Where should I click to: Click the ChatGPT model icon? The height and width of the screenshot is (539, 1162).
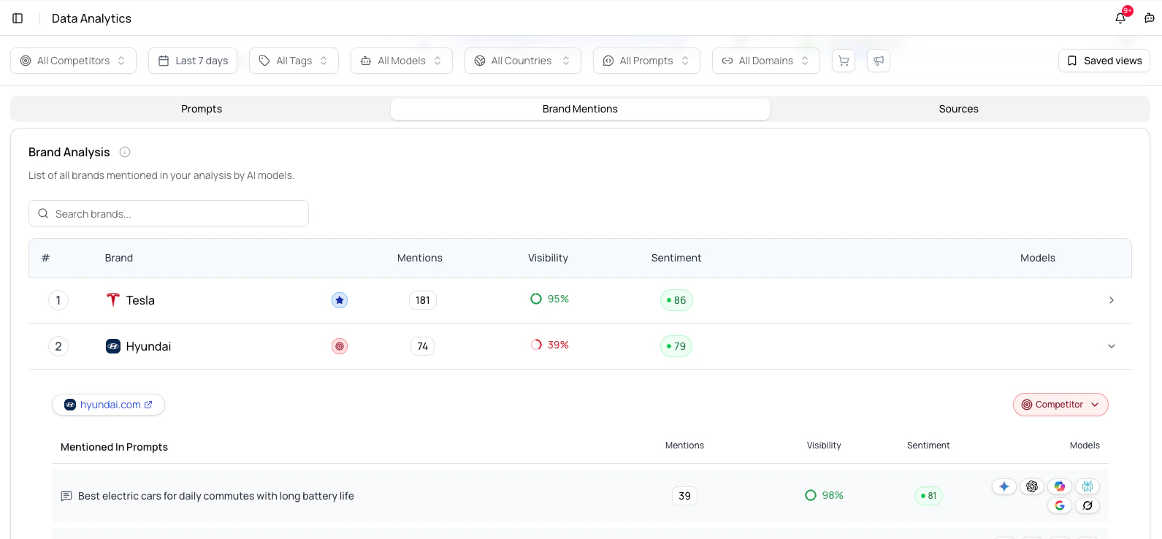tap(1032, 486)
